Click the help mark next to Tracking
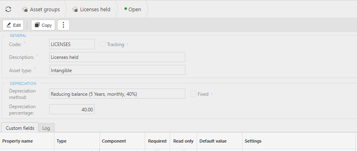Viewport: 357px width, 151px height. point(127,44)
